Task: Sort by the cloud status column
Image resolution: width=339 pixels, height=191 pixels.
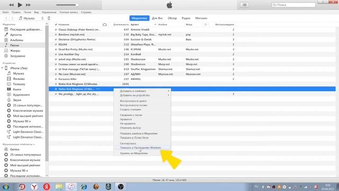Action: (105, 25)
